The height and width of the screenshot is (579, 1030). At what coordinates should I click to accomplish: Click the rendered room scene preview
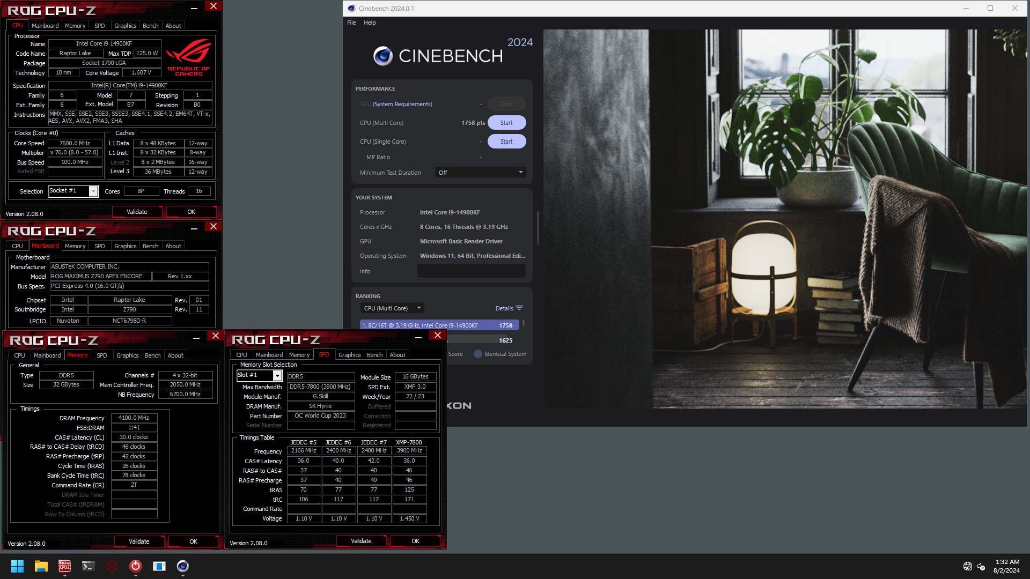click(x=785, y=219)
